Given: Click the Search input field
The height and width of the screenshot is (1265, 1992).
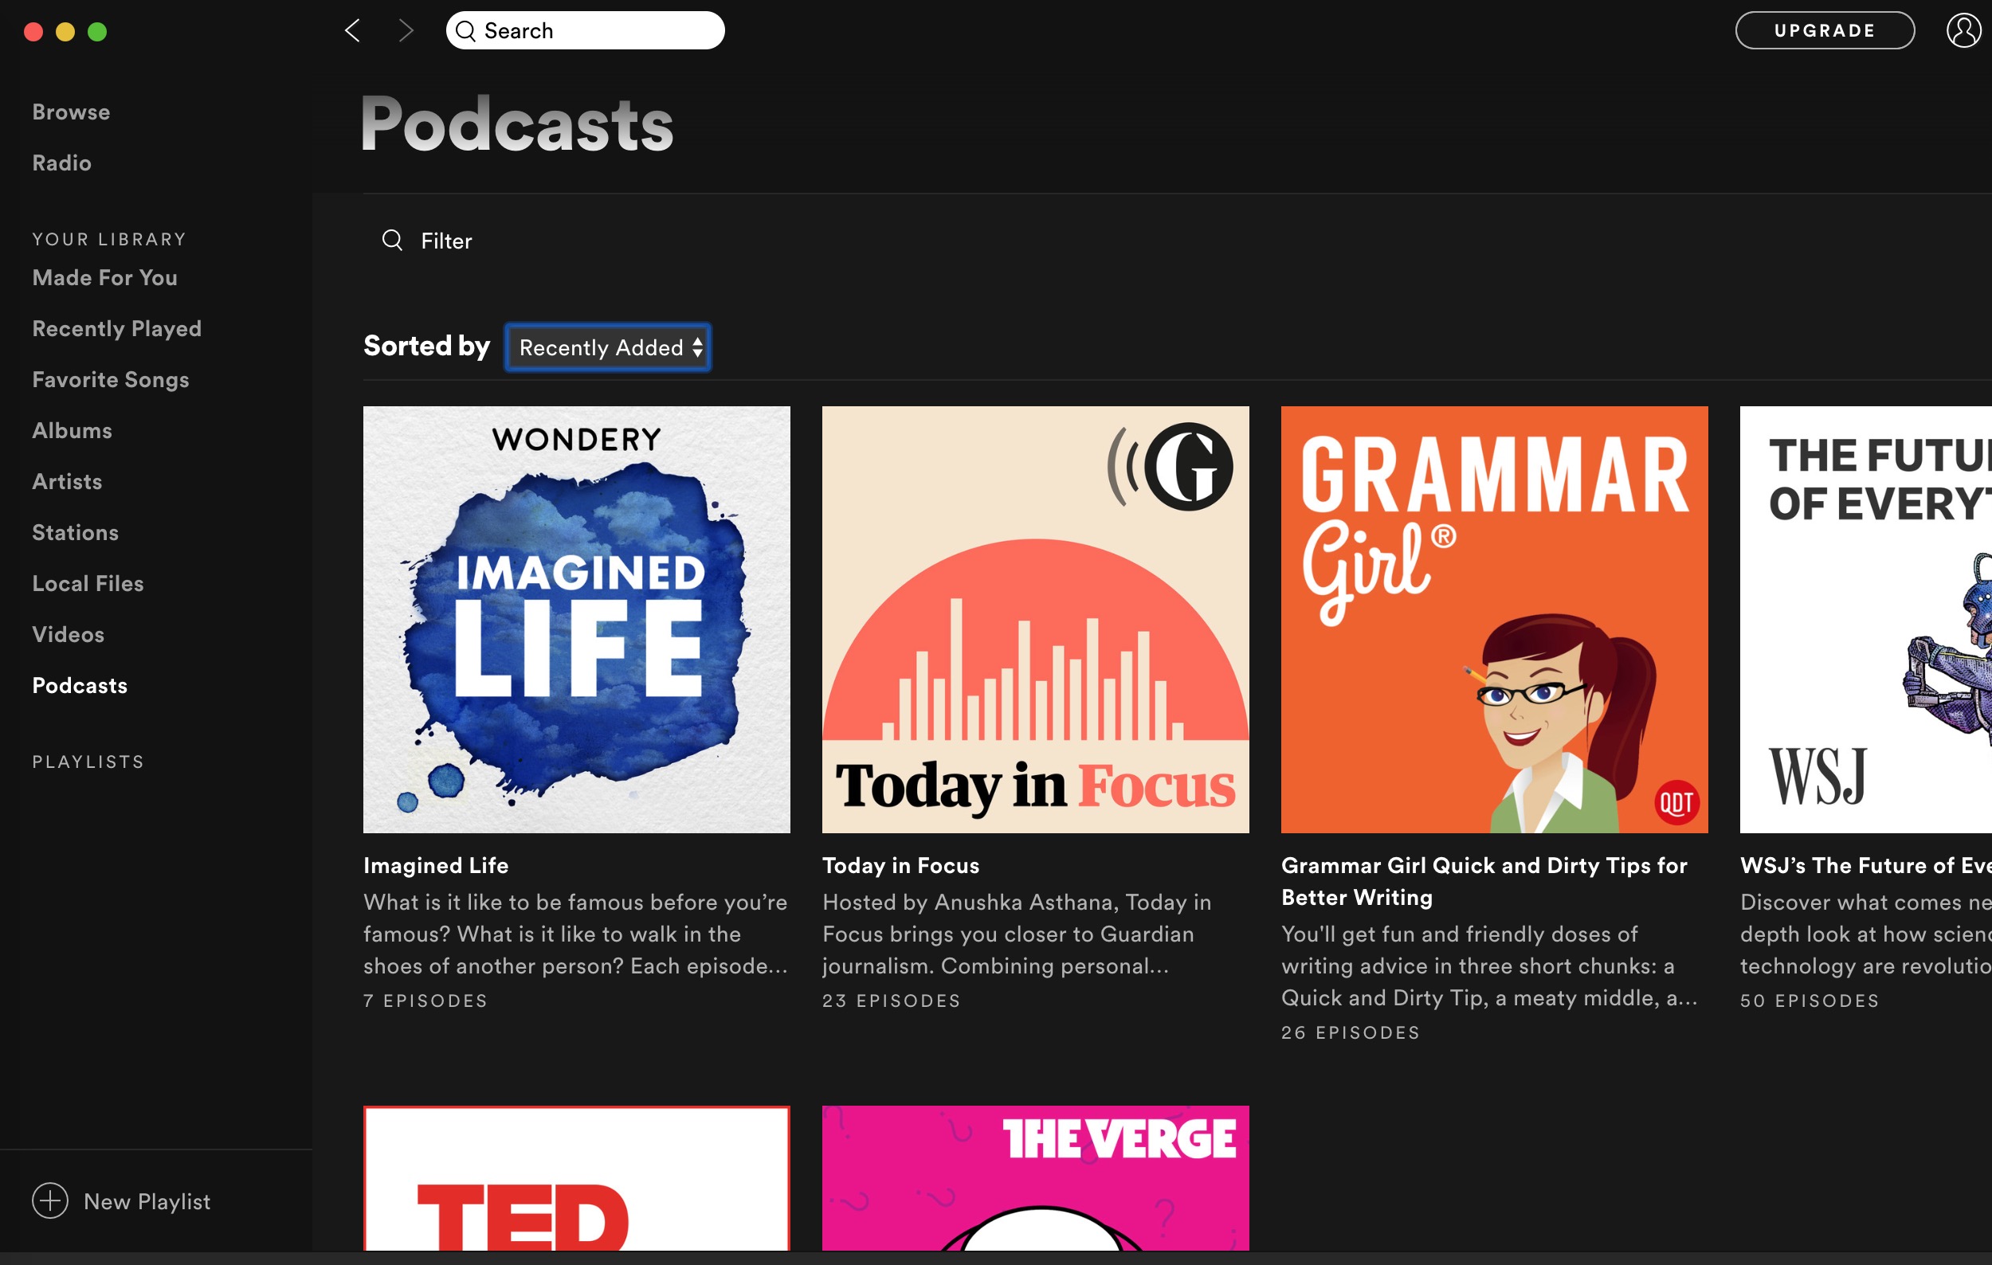Looking at the screenshot, I should pyautogui.click(x=585, y=30).
